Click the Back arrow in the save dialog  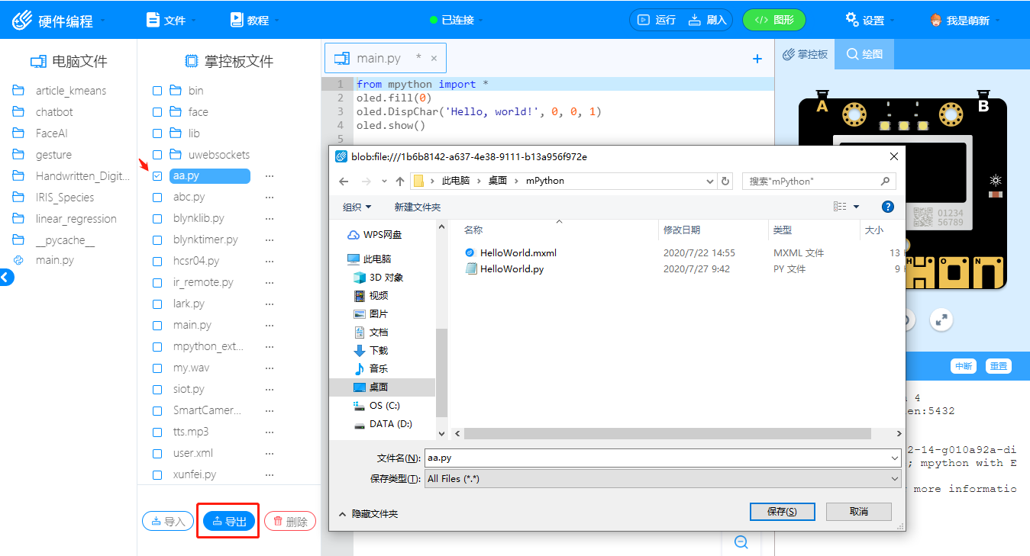tap(344, 182)
